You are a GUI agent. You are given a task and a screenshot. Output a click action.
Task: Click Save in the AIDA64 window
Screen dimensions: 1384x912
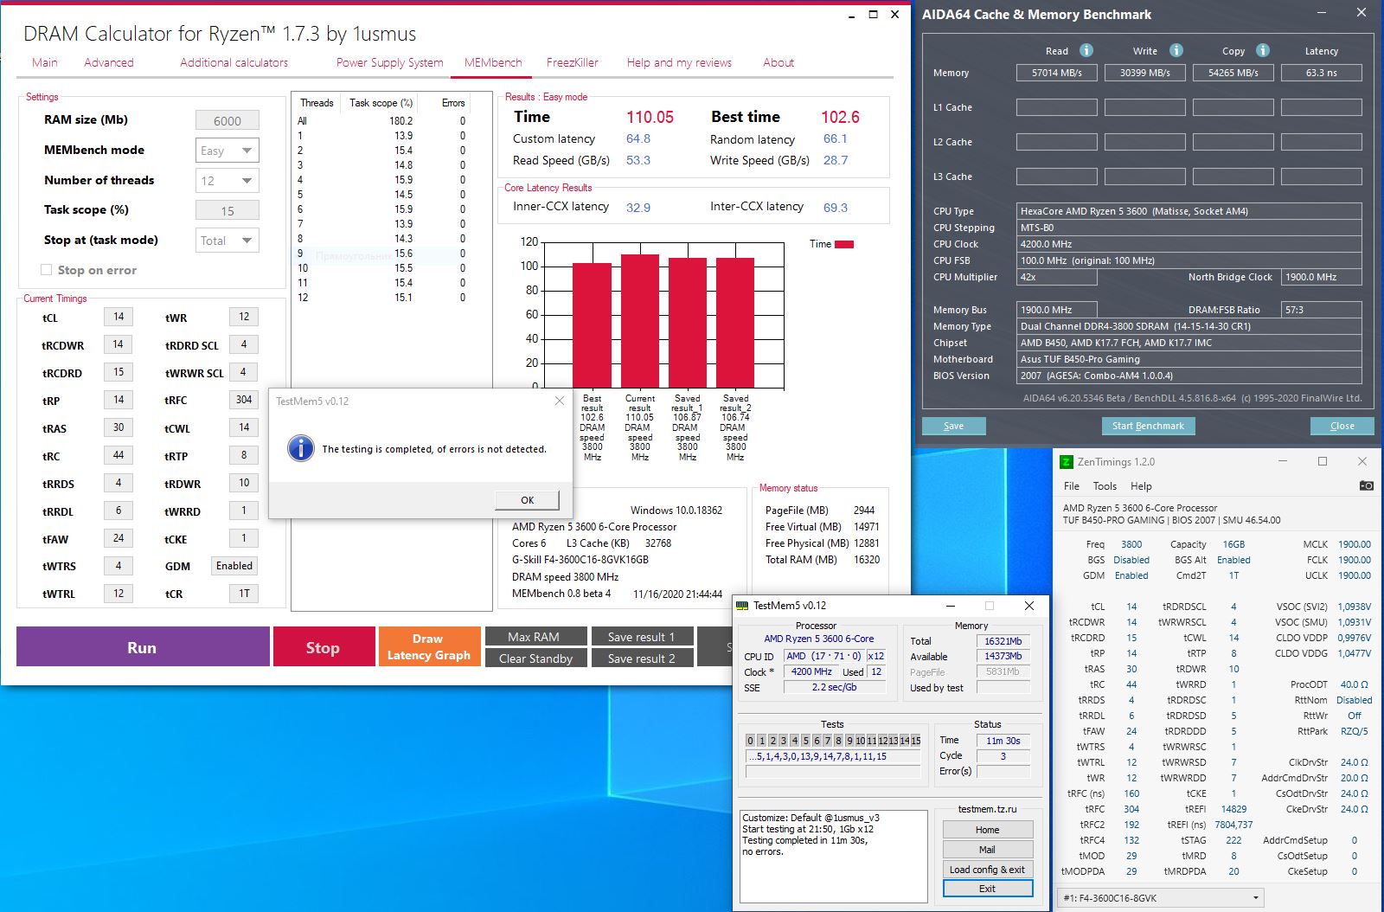tap(953, 426)
